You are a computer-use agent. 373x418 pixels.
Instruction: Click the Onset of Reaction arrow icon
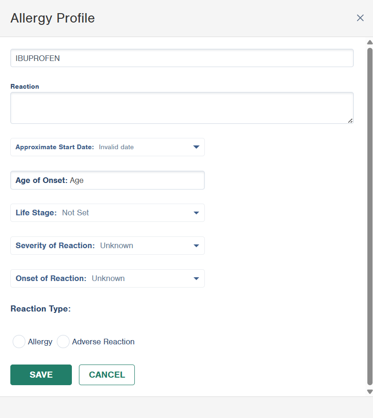pyautogui.click(x=196, y=278)
